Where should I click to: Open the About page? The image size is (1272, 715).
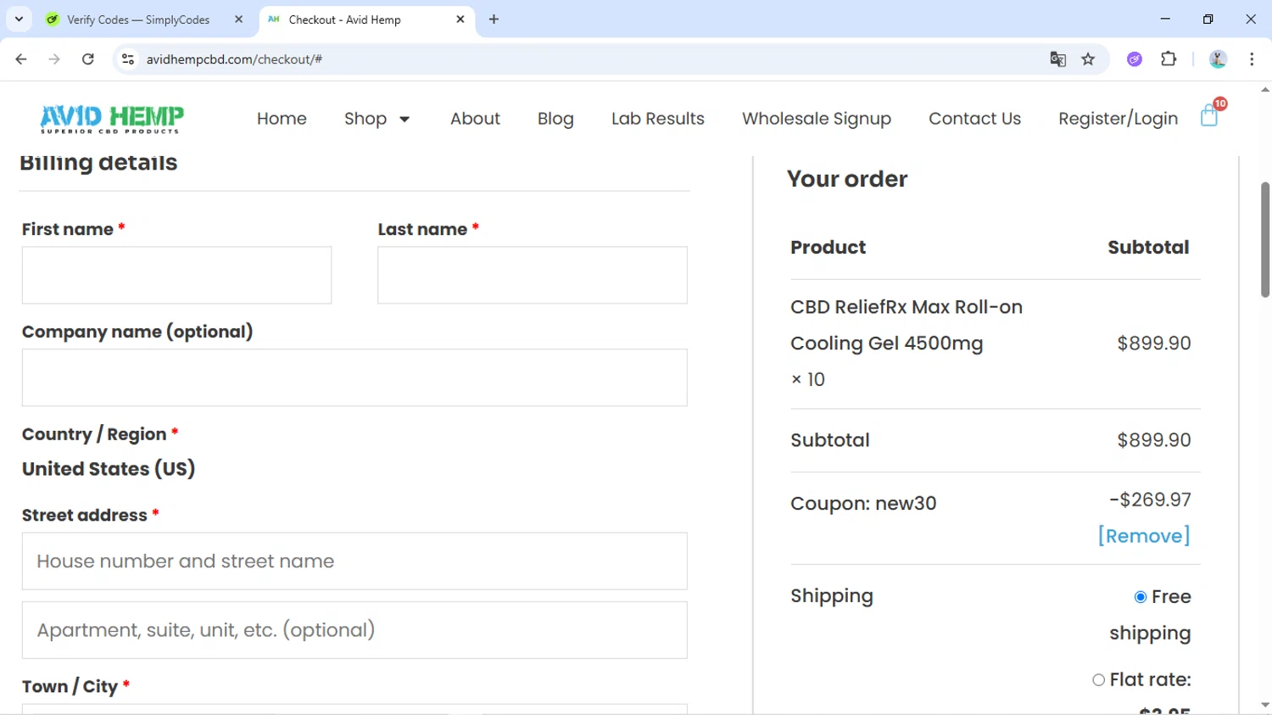[475, 119]
